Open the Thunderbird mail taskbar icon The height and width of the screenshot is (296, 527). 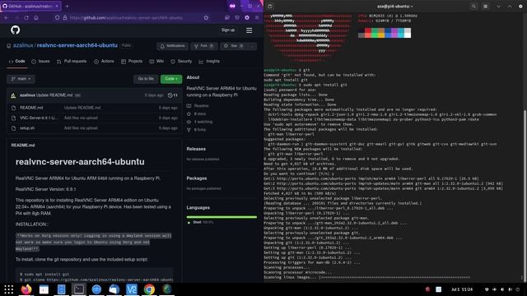click(114, 289)
